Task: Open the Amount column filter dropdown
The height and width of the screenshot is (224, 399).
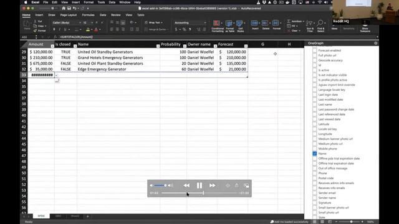Action: tap(52, 46)
